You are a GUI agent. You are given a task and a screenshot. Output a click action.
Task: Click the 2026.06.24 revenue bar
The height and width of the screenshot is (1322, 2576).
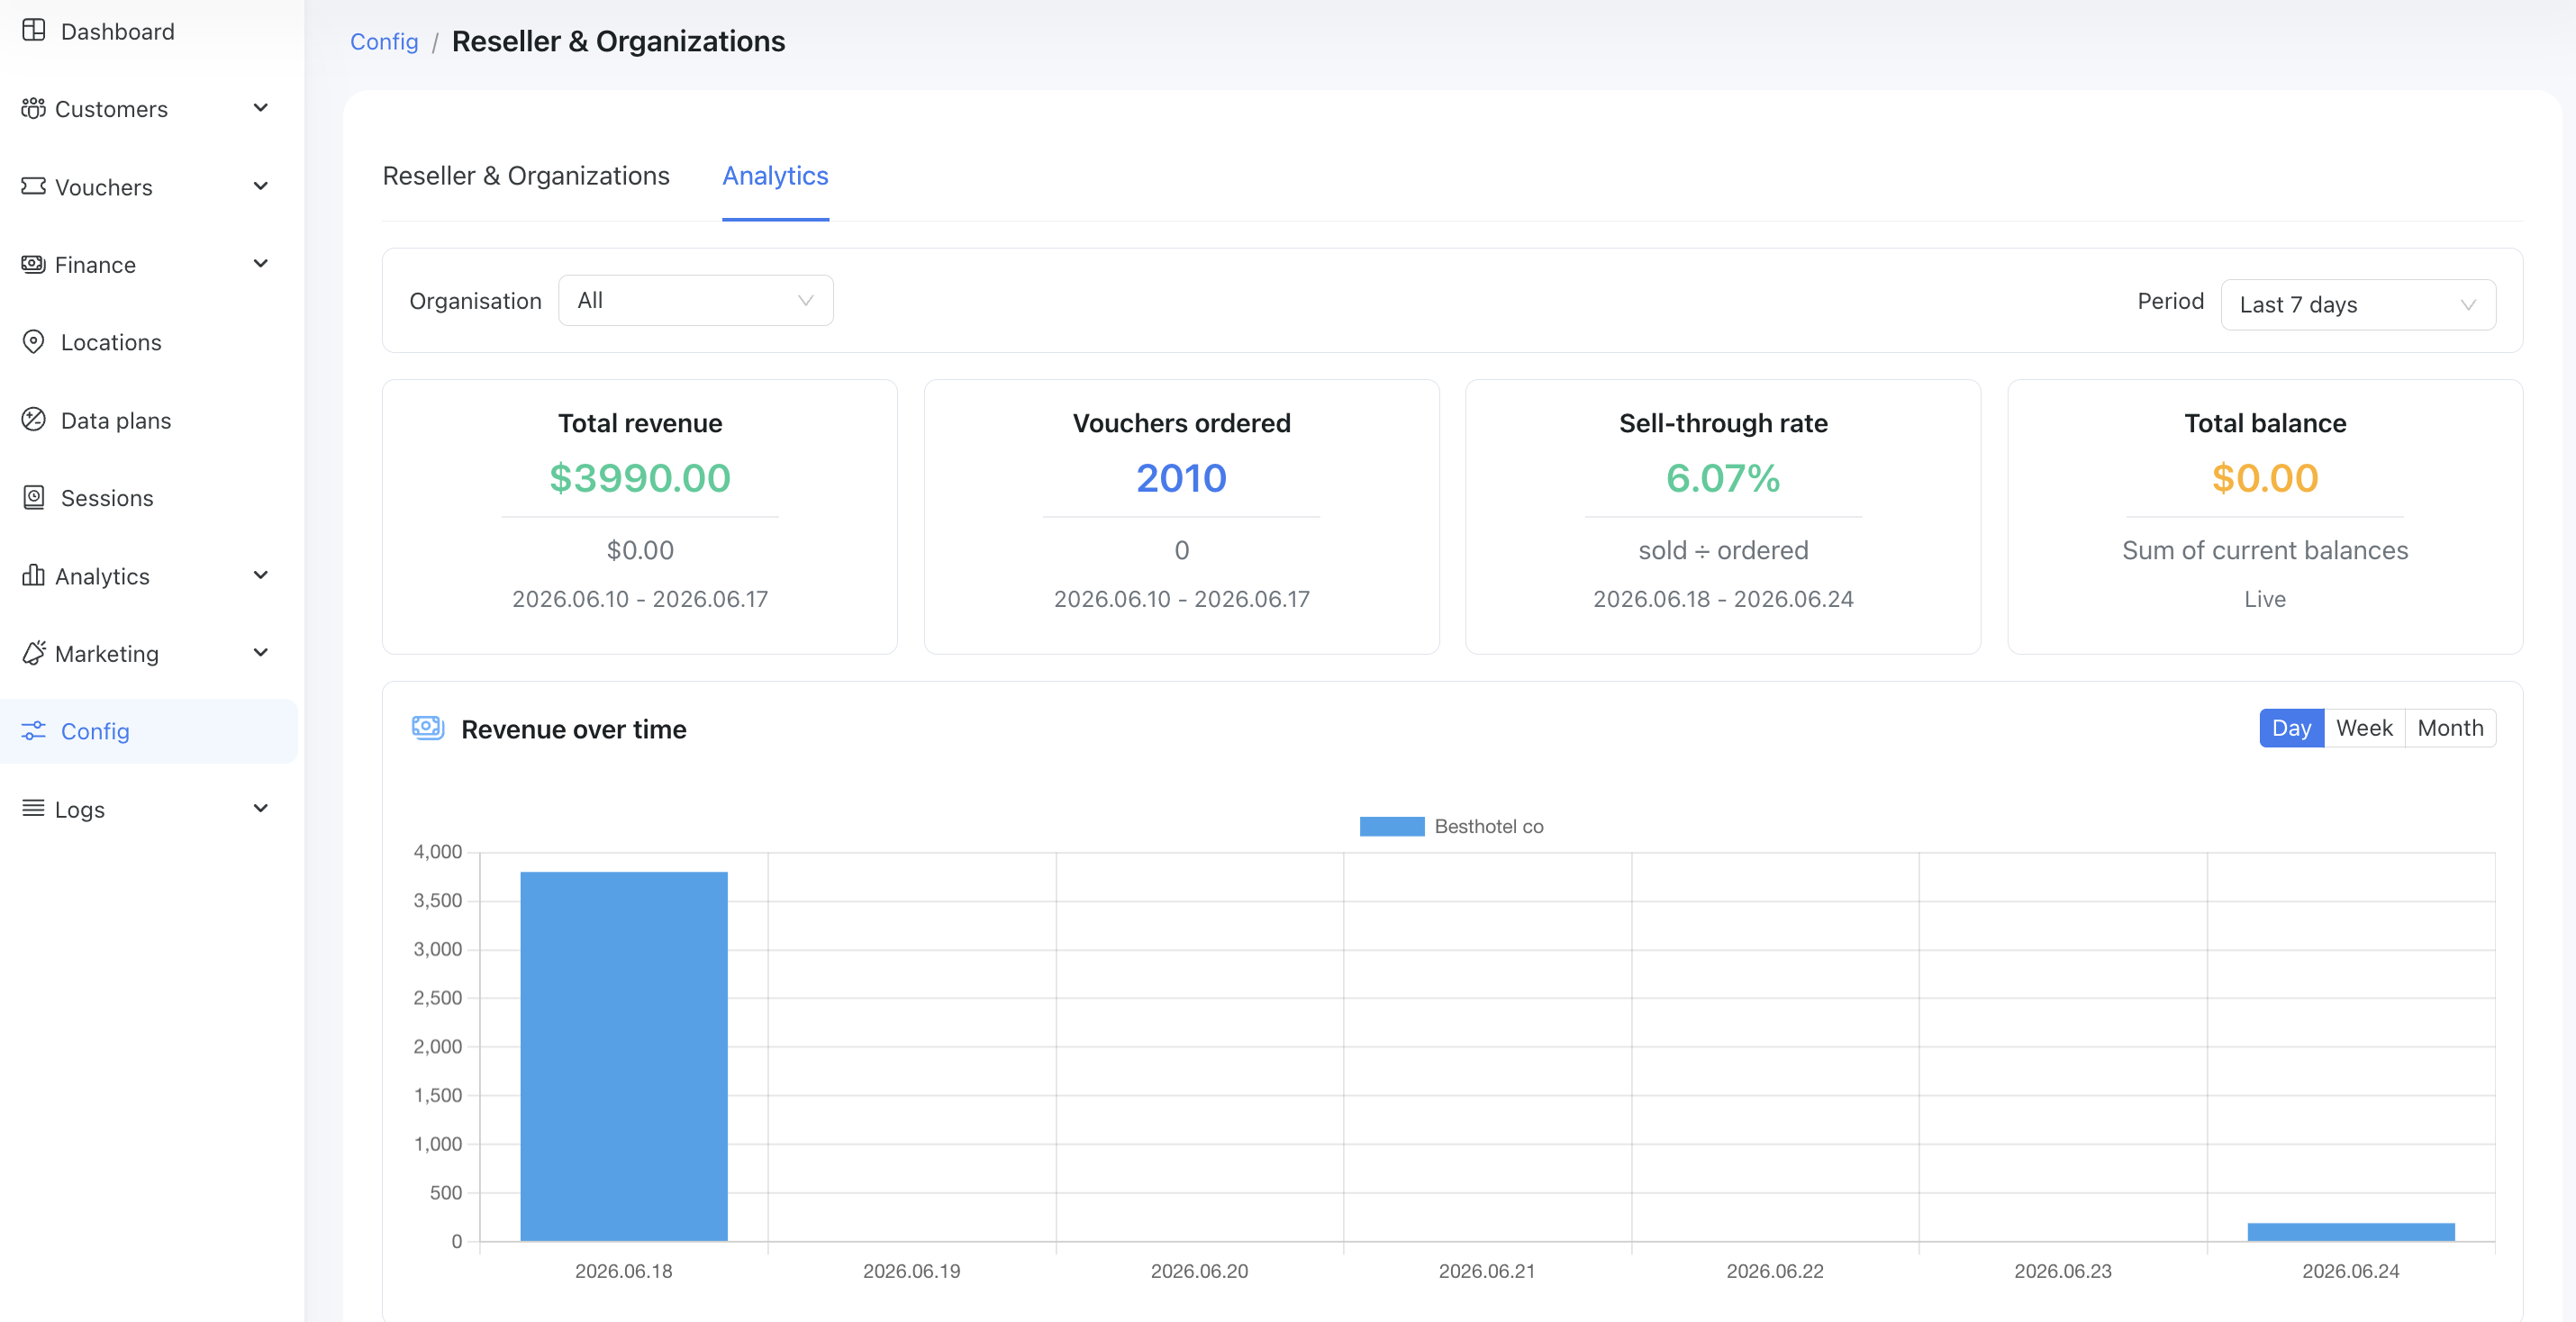[2351, 1232]
